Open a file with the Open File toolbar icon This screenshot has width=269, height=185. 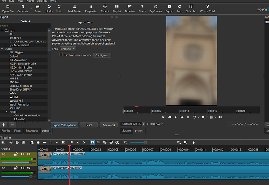8,9
